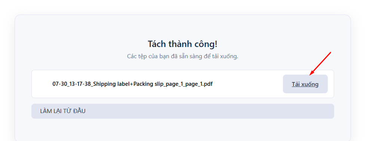
Task: Click the success title at the card top
Action: (x=182, y=44)
